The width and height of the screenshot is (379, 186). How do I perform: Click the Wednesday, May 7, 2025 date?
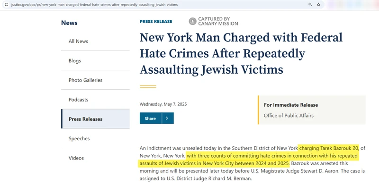click(x=163, y=104)
